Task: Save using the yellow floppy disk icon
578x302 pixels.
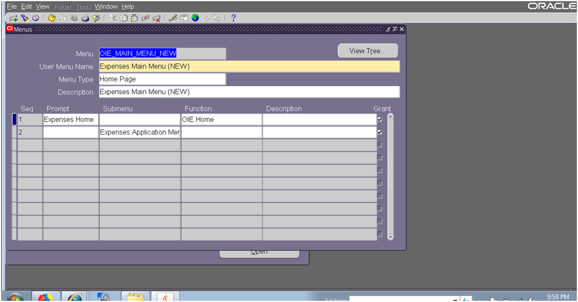Action: coord(52,18)
